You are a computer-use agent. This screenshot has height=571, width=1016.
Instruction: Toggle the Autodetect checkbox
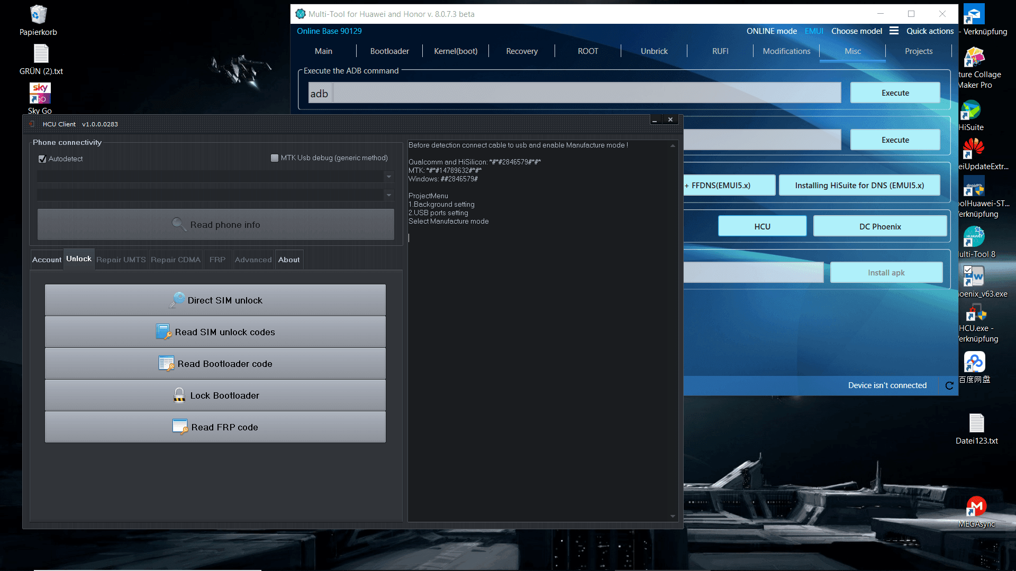click(x=42, y=159)
